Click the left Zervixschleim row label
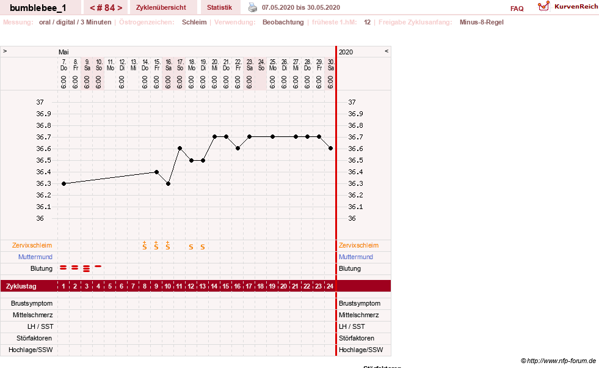This screenshot has width=599, height=368. [x=32, y=245]
